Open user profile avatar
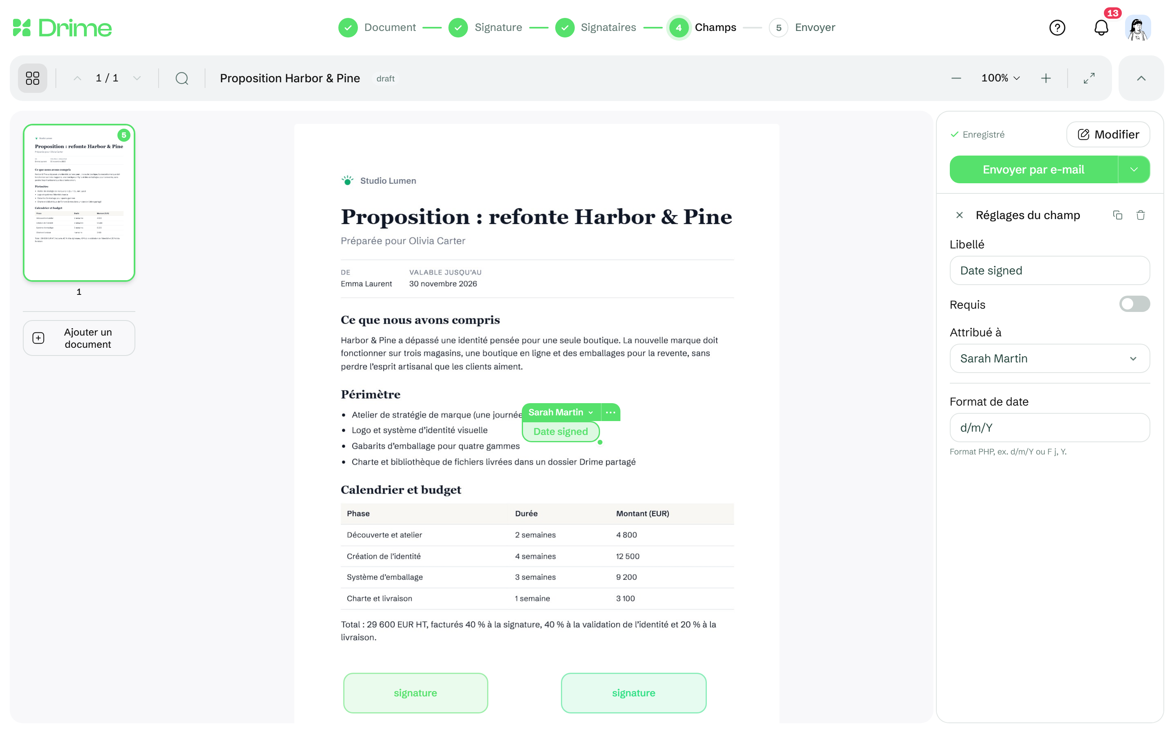This screenshot has height=733, width=1174. point(1138,28)
